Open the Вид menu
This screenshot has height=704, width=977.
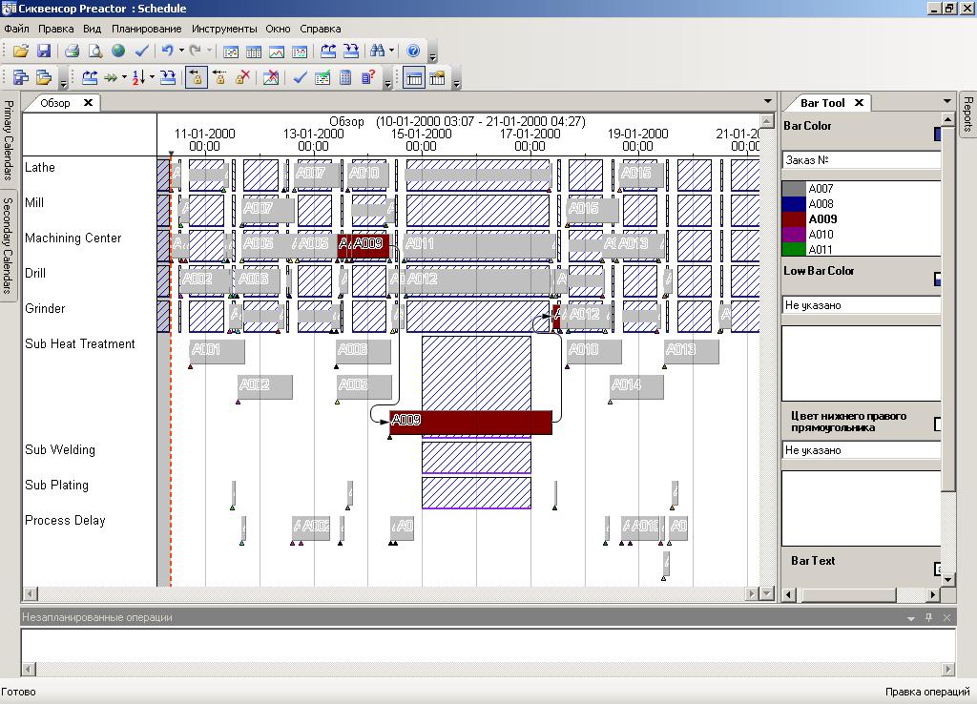pyautogui.click(x=93, y=29)
